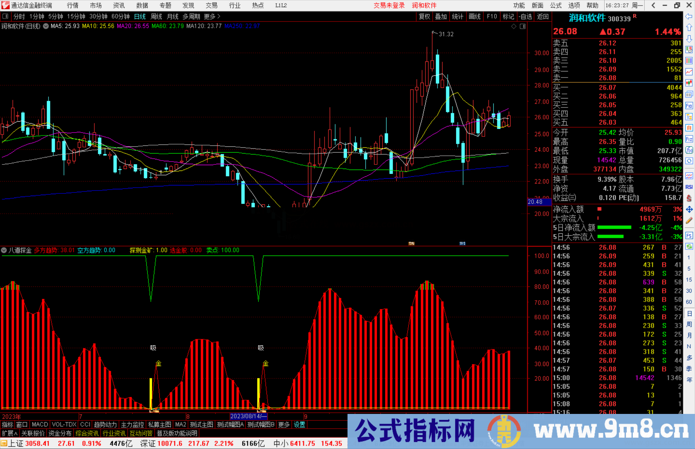Click the back arrow in right sidebar

689,16
